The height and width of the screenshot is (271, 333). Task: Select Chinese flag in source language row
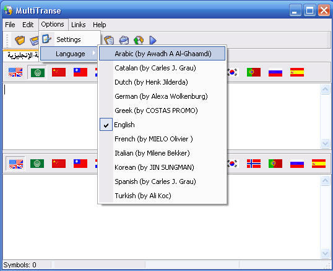[59, 72]
